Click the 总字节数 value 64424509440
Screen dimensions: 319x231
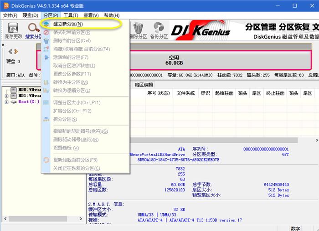[276, 185]
